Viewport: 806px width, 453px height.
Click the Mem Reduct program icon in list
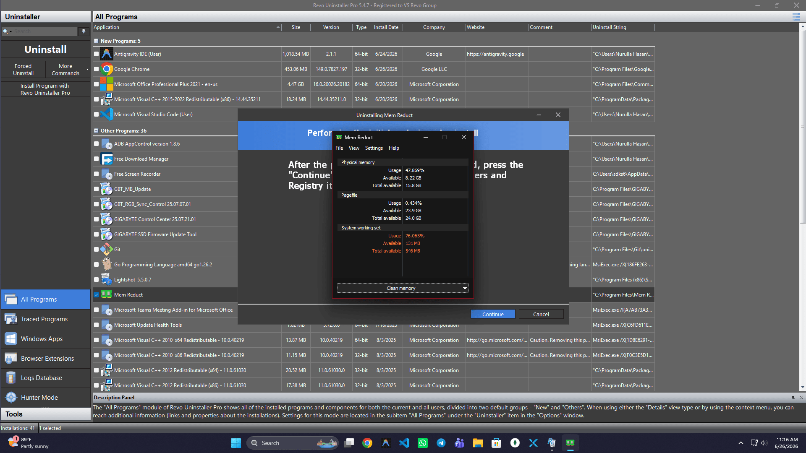[x=107, y=295]
